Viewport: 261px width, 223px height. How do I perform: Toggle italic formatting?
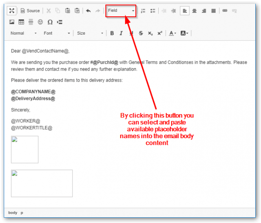[122, 33]
